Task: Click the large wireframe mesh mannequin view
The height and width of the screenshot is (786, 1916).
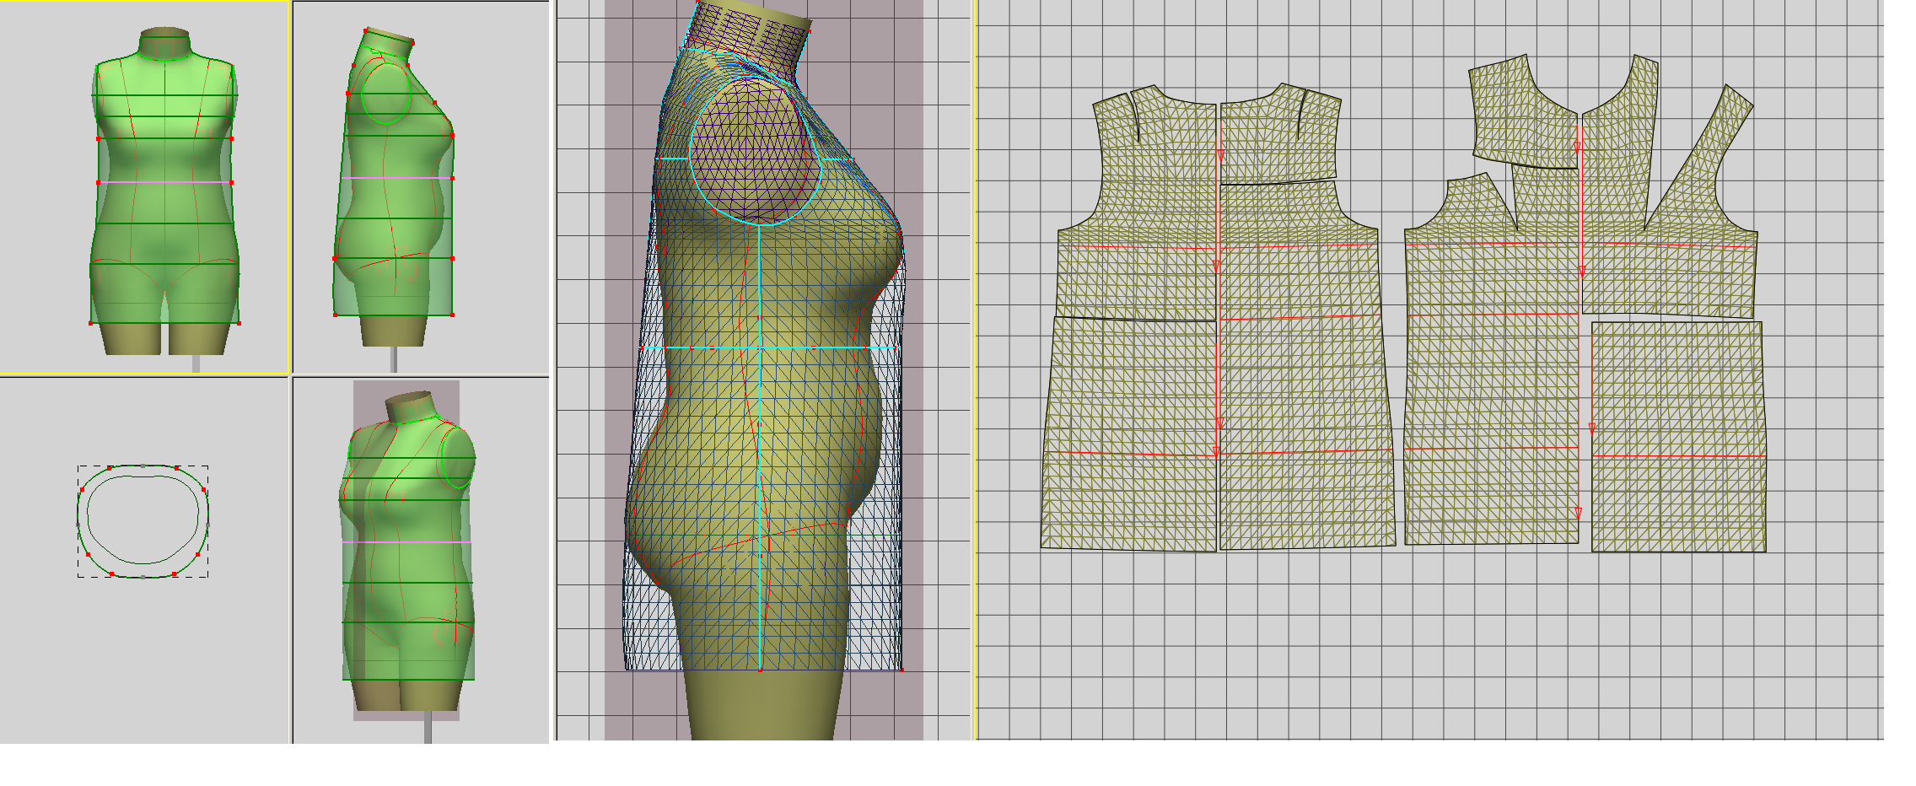Action: click(763, 370)
